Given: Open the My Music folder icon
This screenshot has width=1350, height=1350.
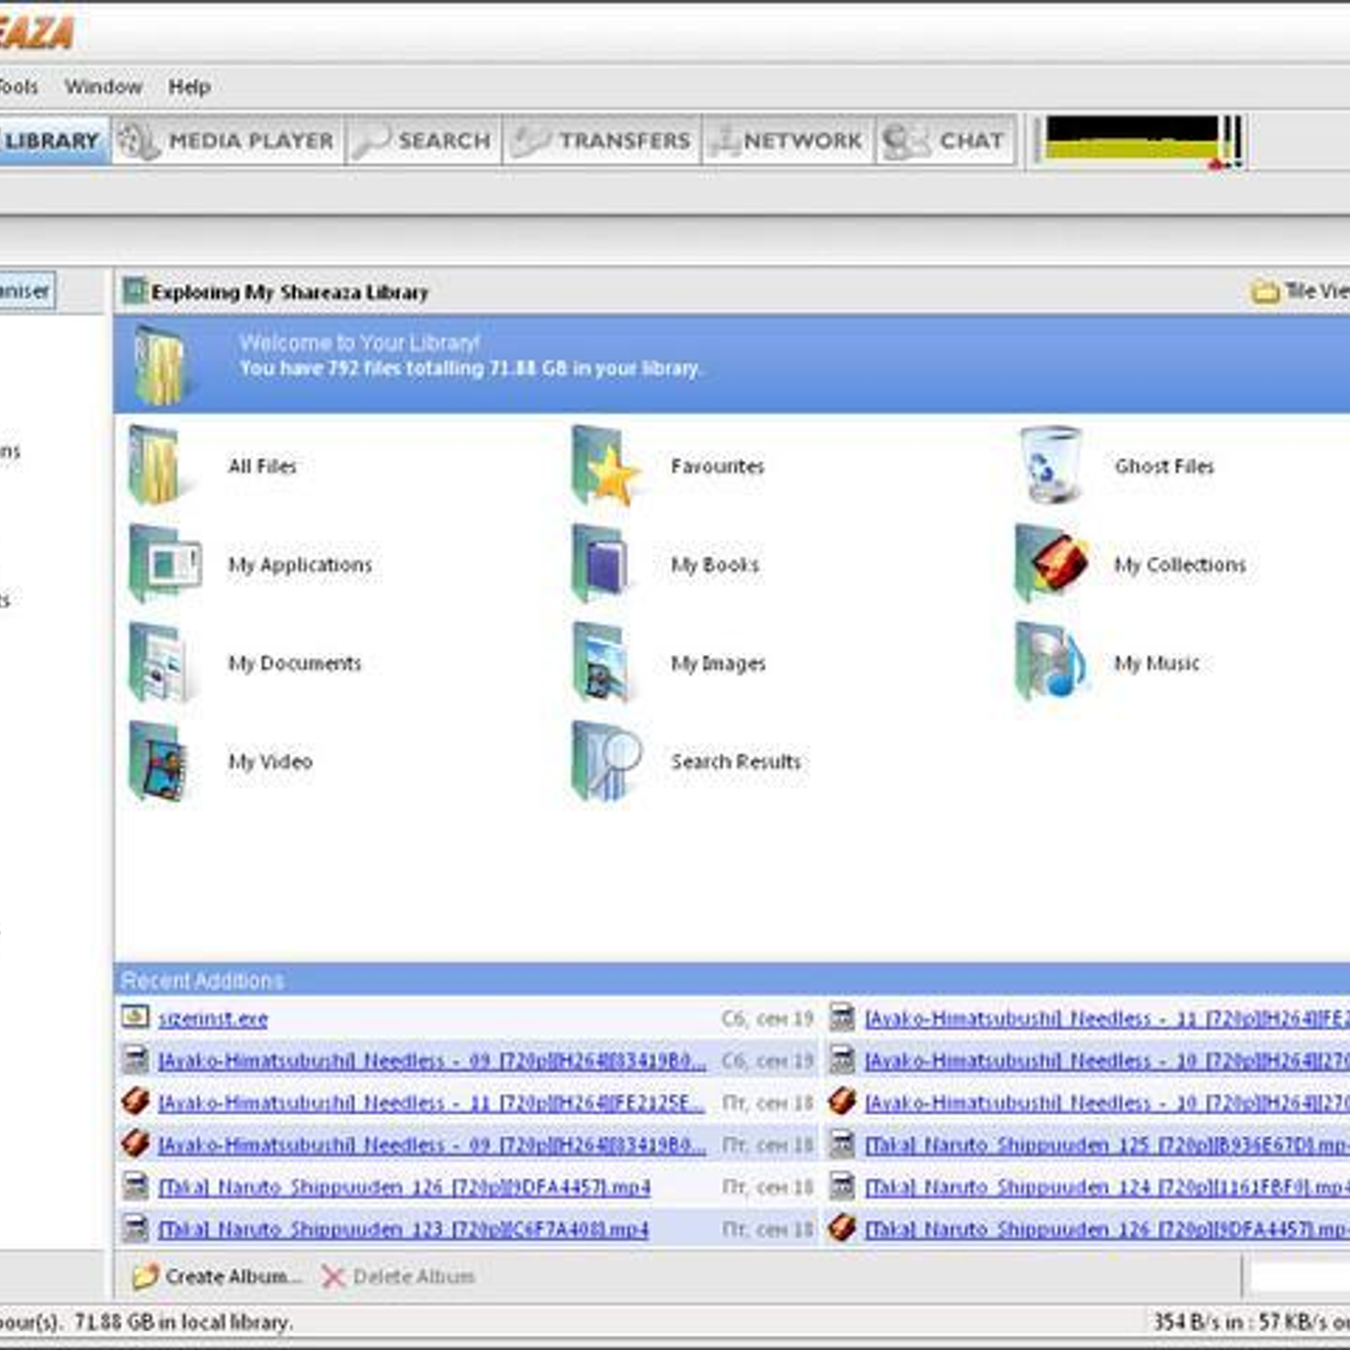Looking at the screenshot, I should (1050, 663).
